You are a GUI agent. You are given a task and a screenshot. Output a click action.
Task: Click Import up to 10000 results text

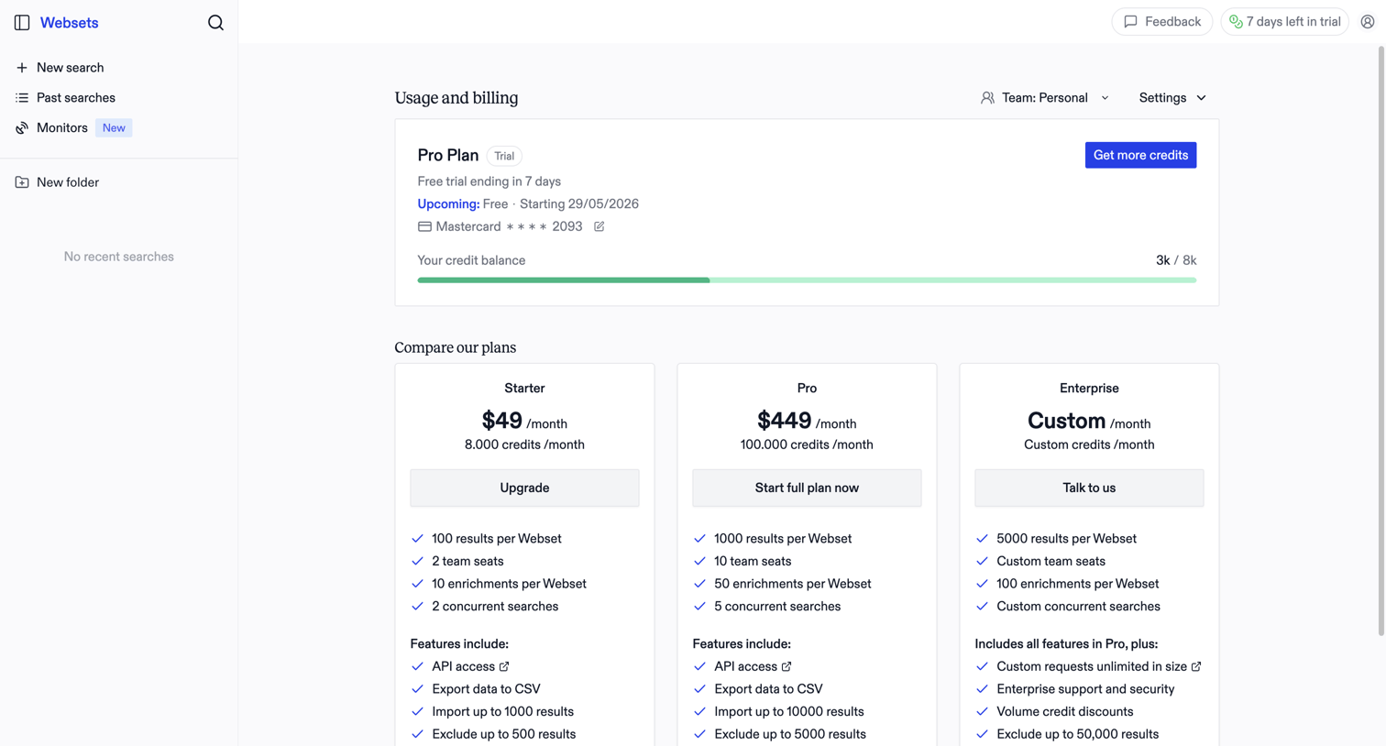click(x=789, y=711)
